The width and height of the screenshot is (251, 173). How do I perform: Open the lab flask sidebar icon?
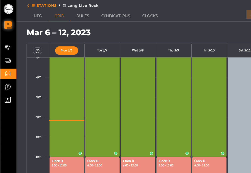point(8,100)
